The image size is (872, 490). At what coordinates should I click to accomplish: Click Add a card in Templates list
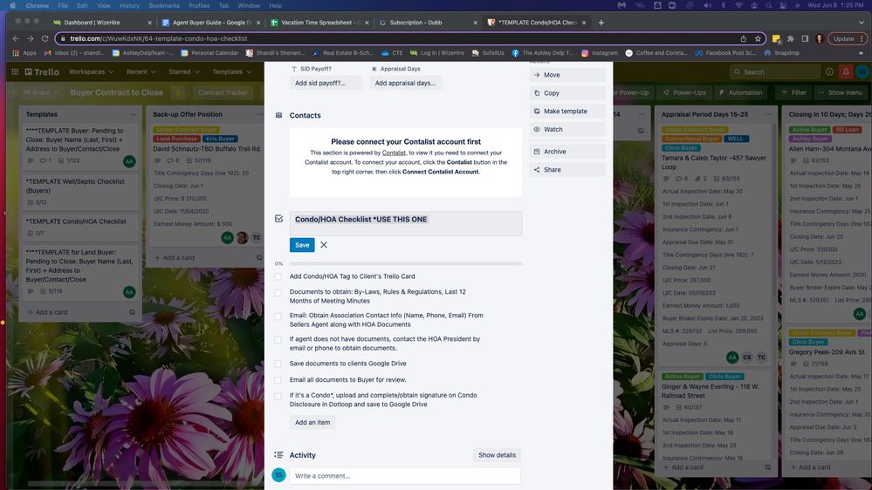click(x=48, y=312)
